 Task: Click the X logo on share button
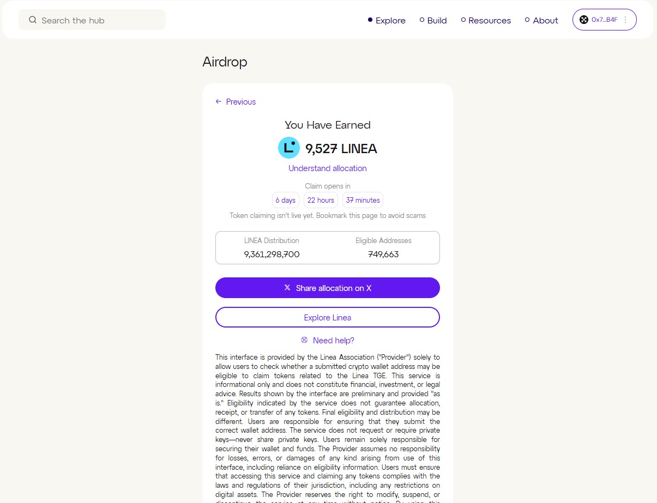[x=287, y=288]
